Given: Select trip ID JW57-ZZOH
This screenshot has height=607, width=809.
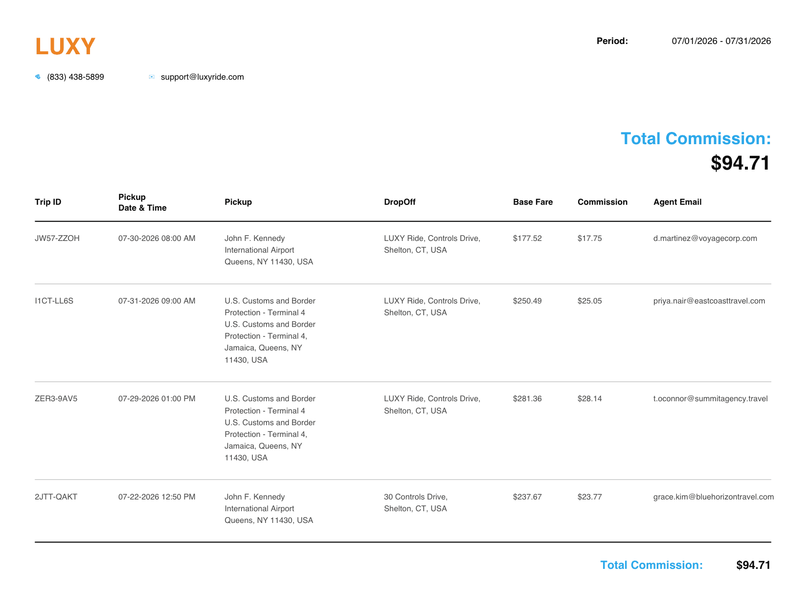Looking at the screenshot, I should point(57,238).
